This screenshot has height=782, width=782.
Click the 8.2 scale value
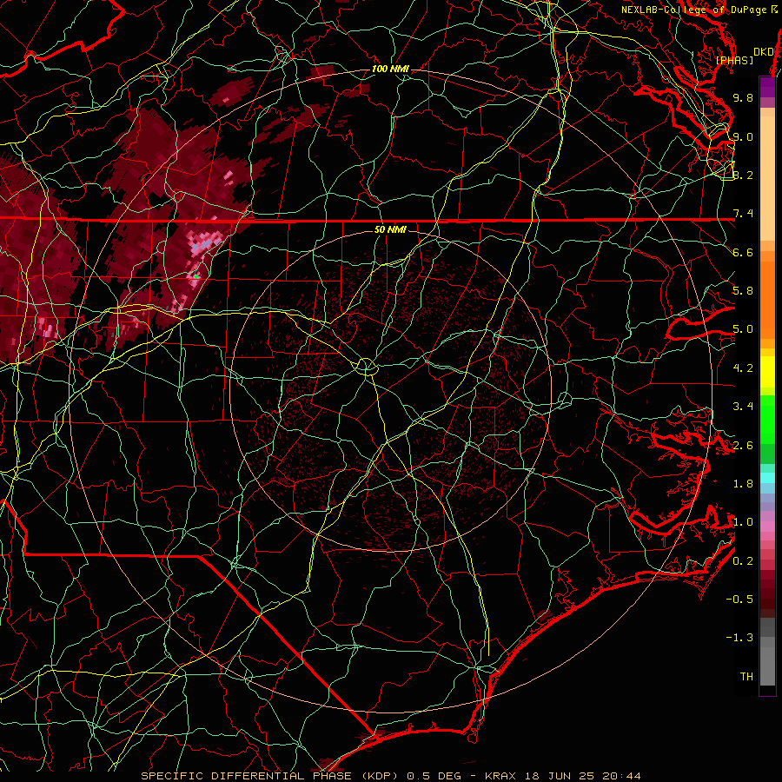click(743, 175)
